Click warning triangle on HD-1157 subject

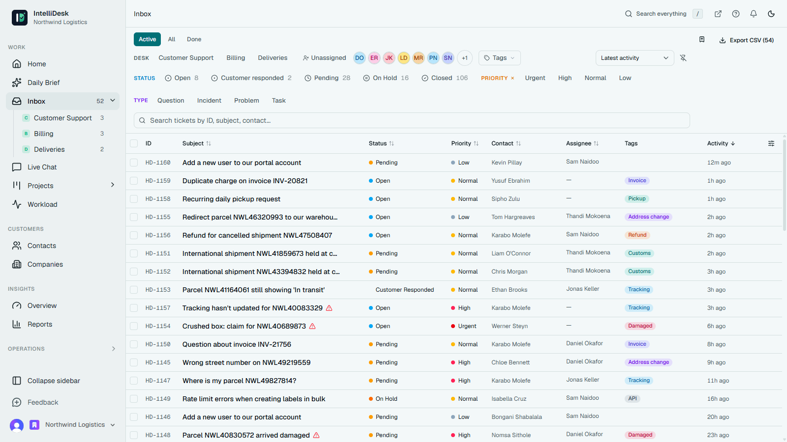[330, 308]
